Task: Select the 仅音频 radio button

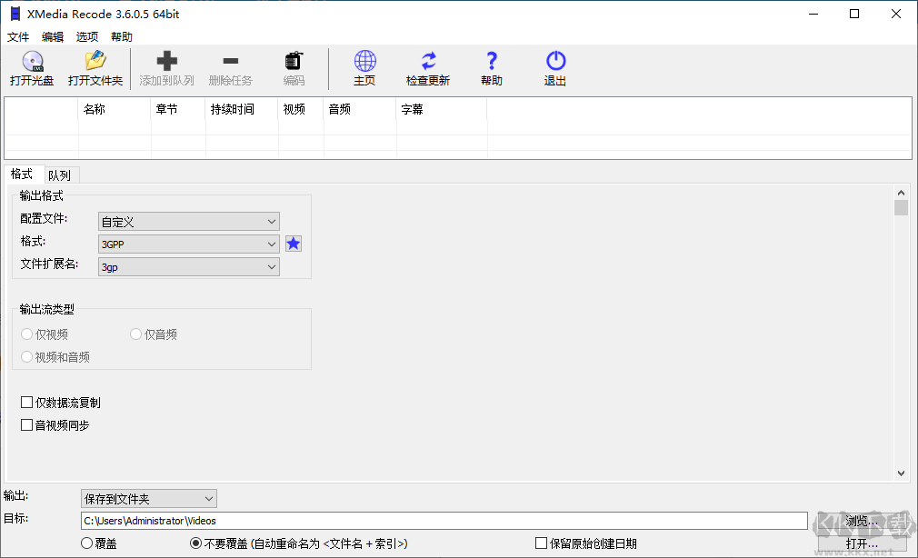Action: coord(135,334)
